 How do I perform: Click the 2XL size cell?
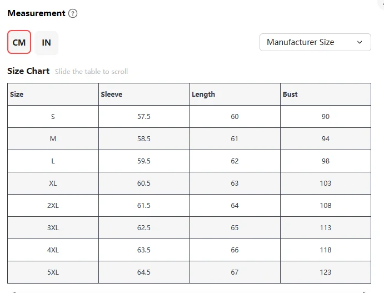53,206
